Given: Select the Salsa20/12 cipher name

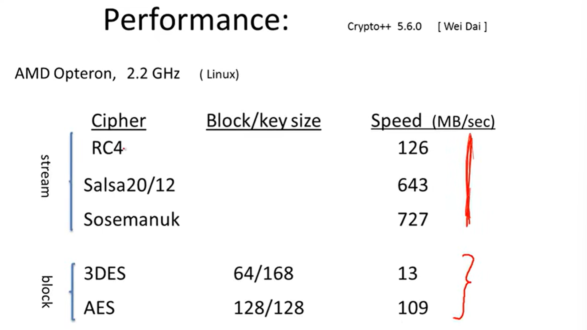Looking at the screenshot, I should tap(129, 185).
